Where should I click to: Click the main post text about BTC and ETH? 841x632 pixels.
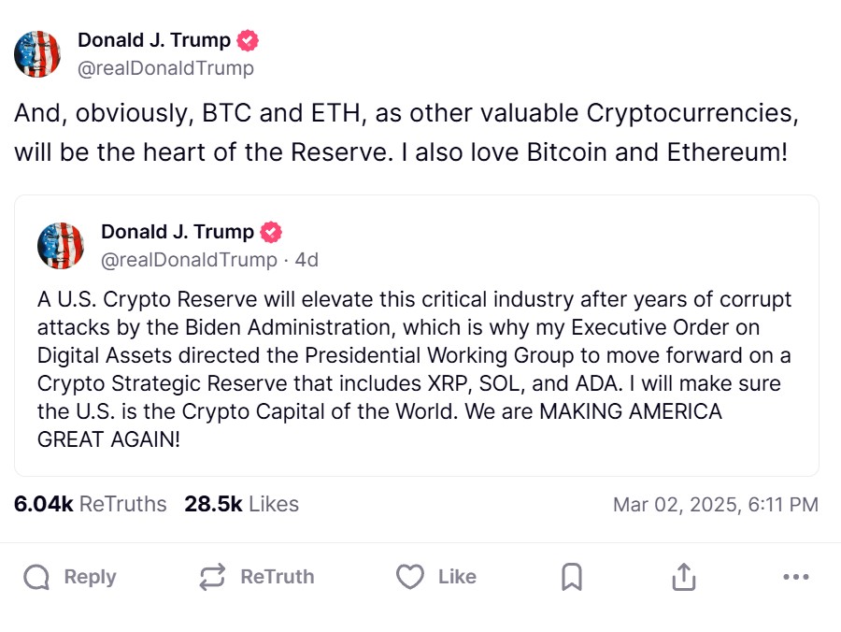(x=406, y=132)
